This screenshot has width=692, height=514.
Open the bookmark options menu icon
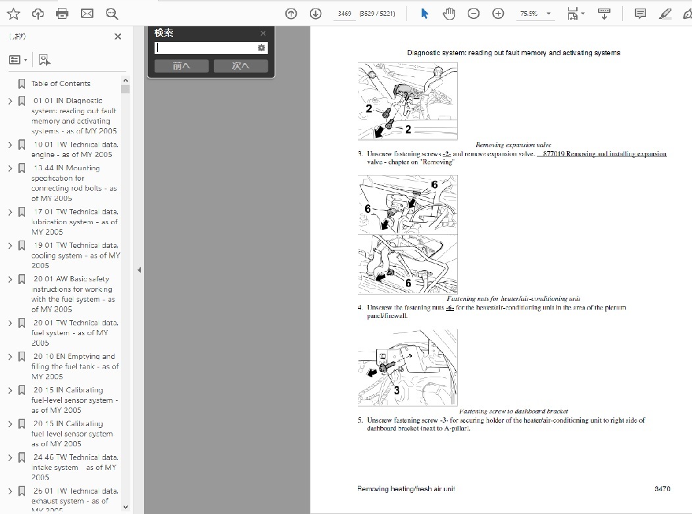(x=18, y=60)
